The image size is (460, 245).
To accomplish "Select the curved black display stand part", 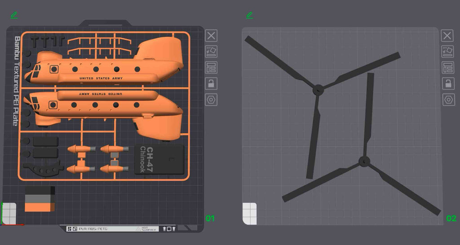I will (44, 169).
